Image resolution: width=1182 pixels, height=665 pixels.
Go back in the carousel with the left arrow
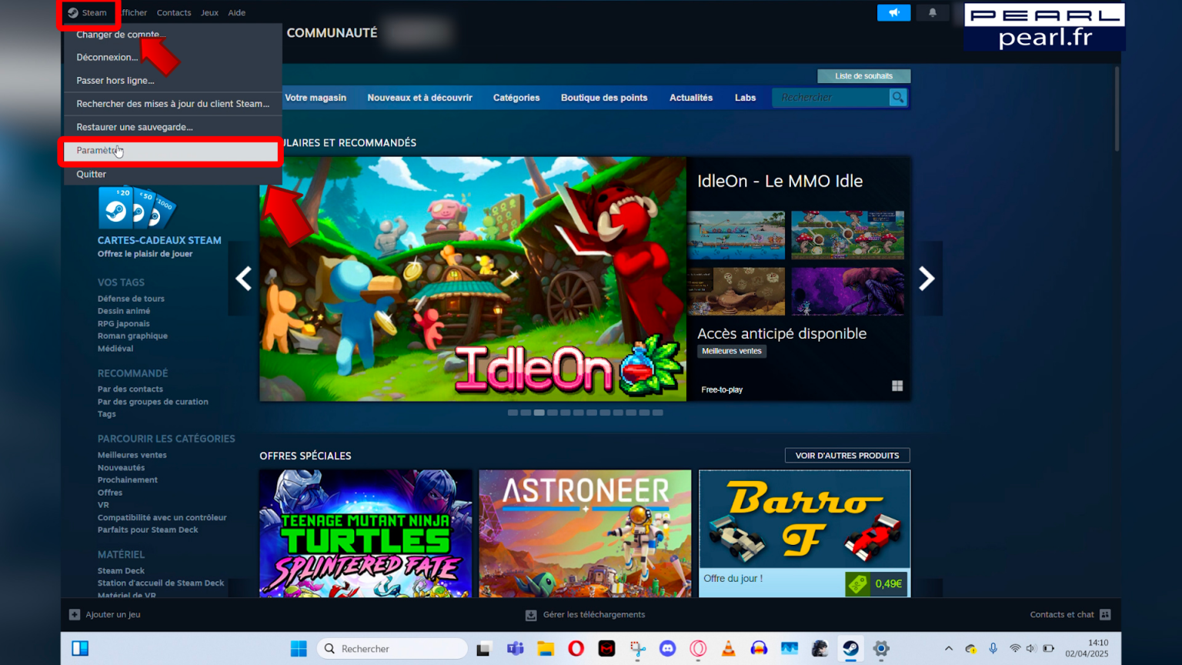tap(243, 279)
